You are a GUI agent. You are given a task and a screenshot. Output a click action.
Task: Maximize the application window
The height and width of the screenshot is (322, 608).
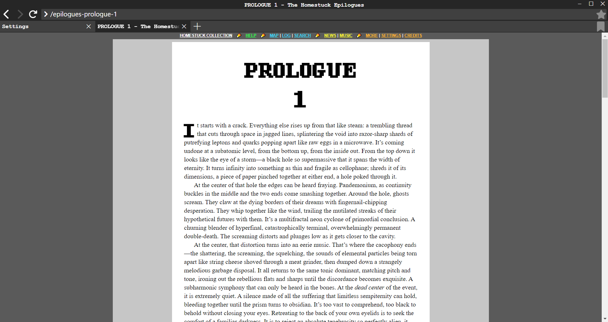591,4
